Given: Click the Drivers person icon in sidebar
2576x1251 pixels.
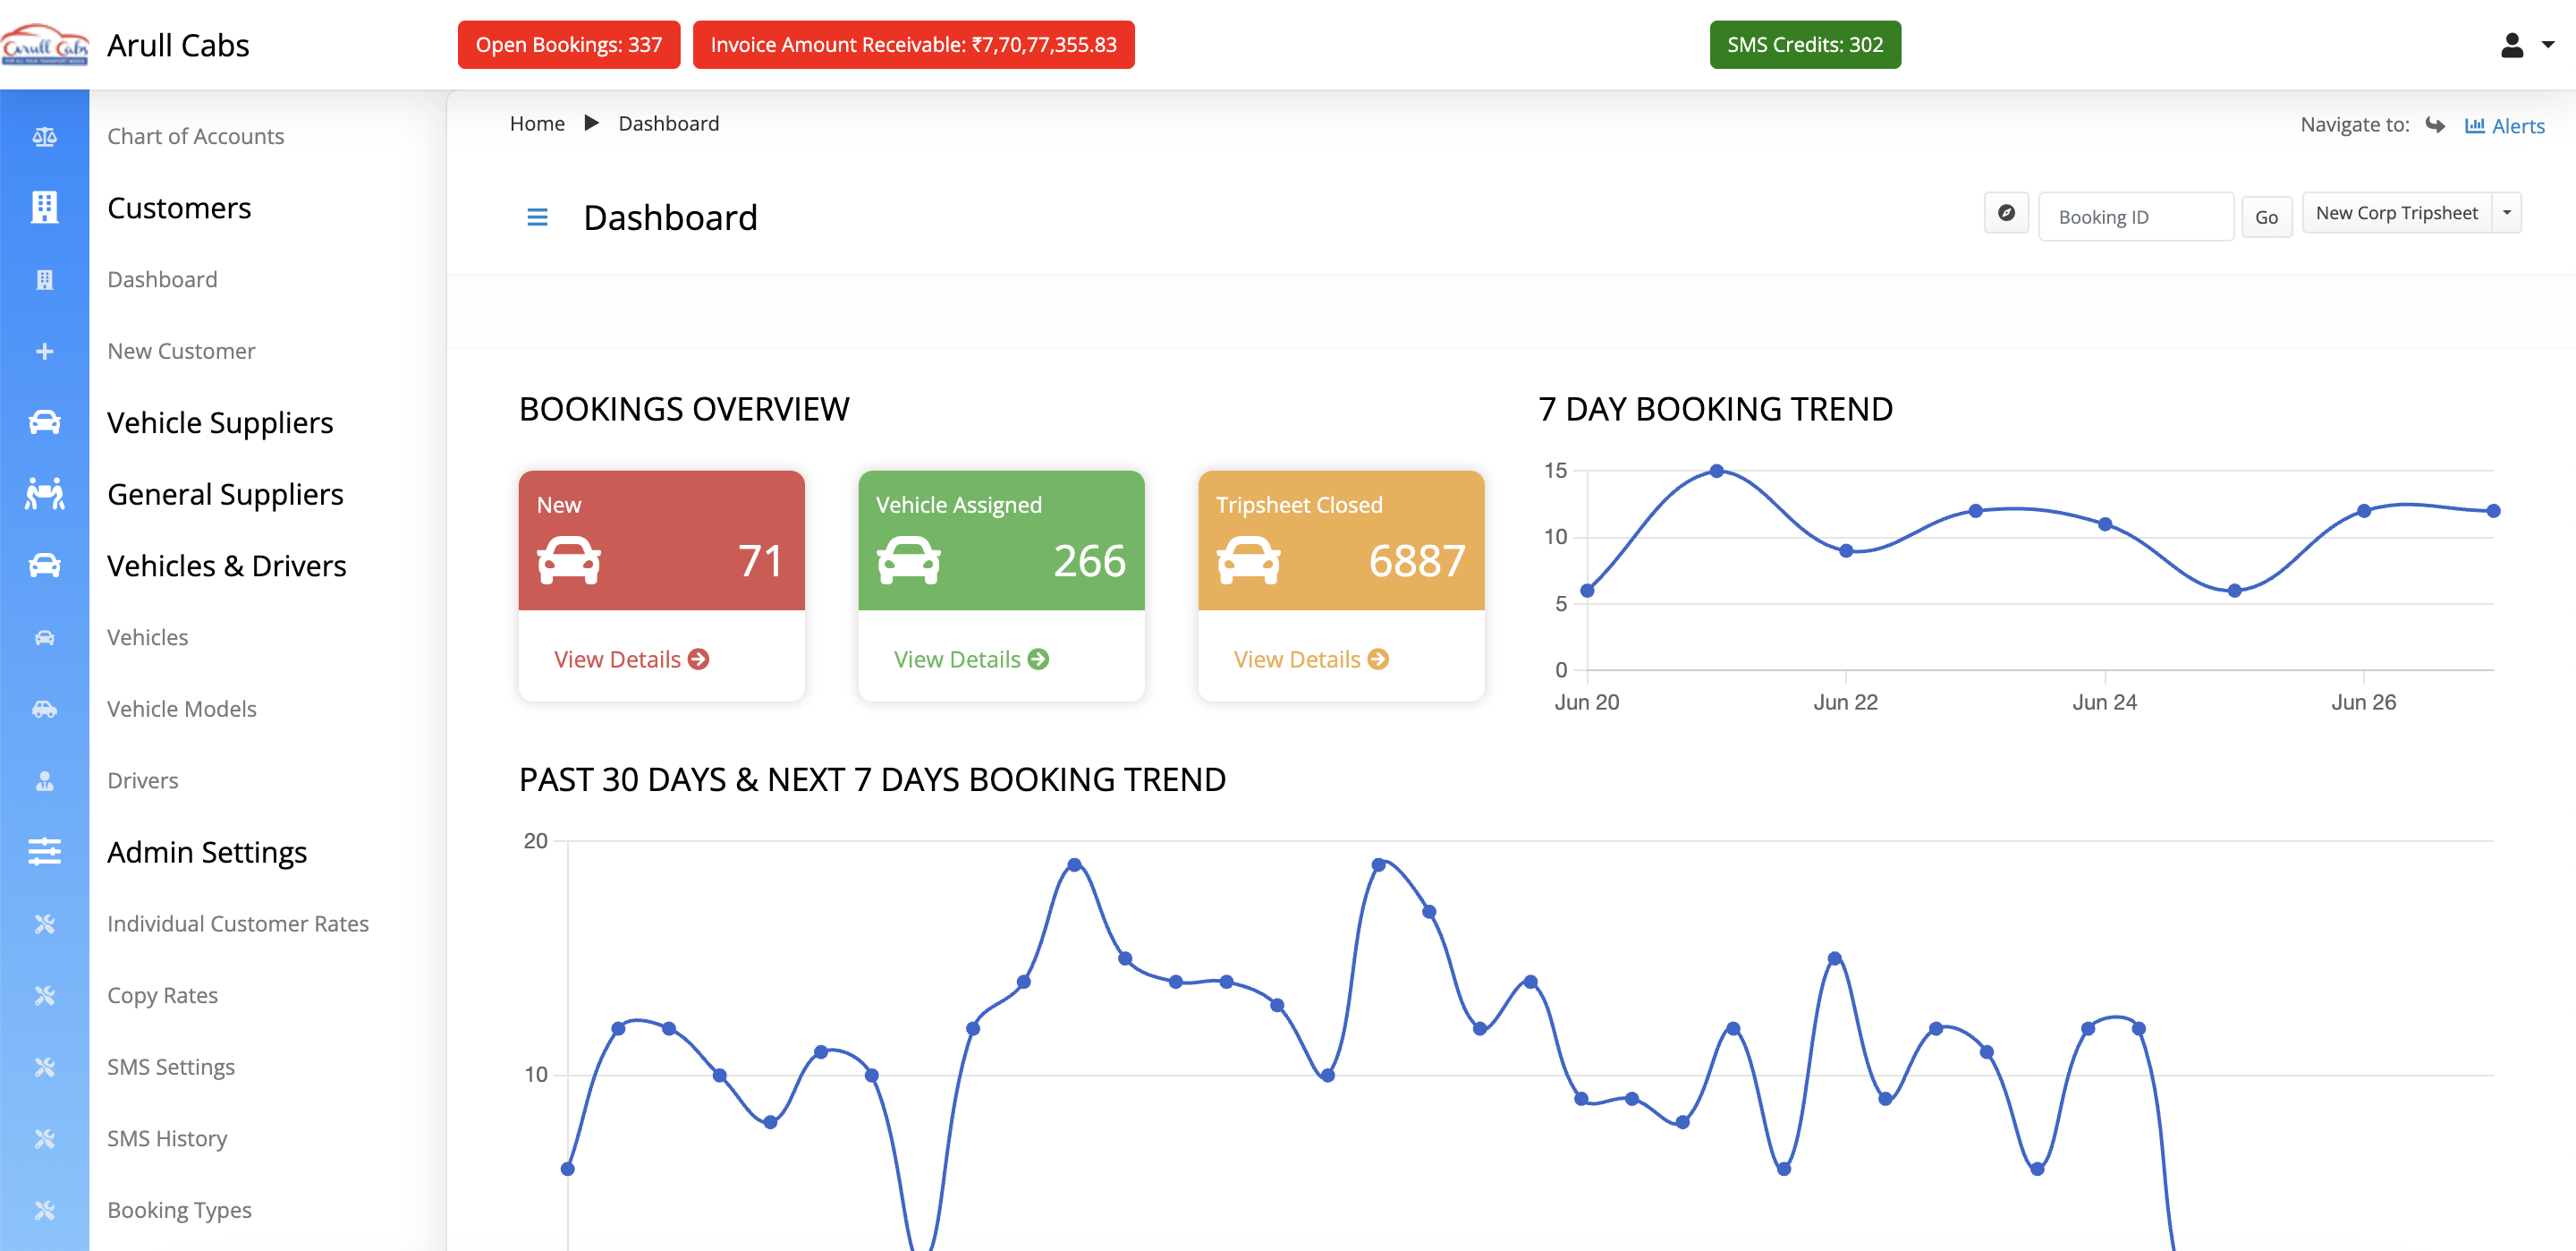Looking at the screenshot, I should (x=44, y=780).
